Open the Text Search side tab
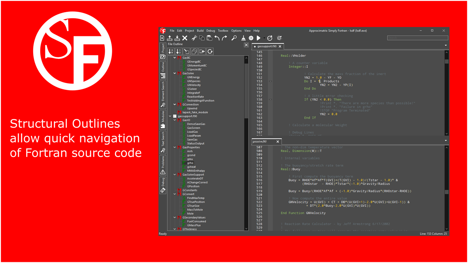Screen dimensions: 468x263 [163, 142]
